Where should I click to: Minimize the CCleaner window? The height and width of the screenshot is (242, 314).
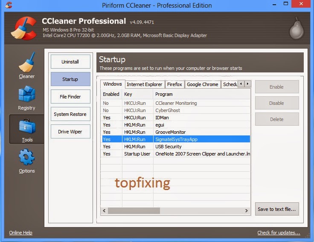275,4
